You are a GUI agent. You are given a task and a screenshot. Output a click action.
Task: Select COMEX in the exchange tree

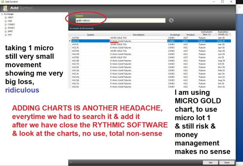(x=11, y=24)
